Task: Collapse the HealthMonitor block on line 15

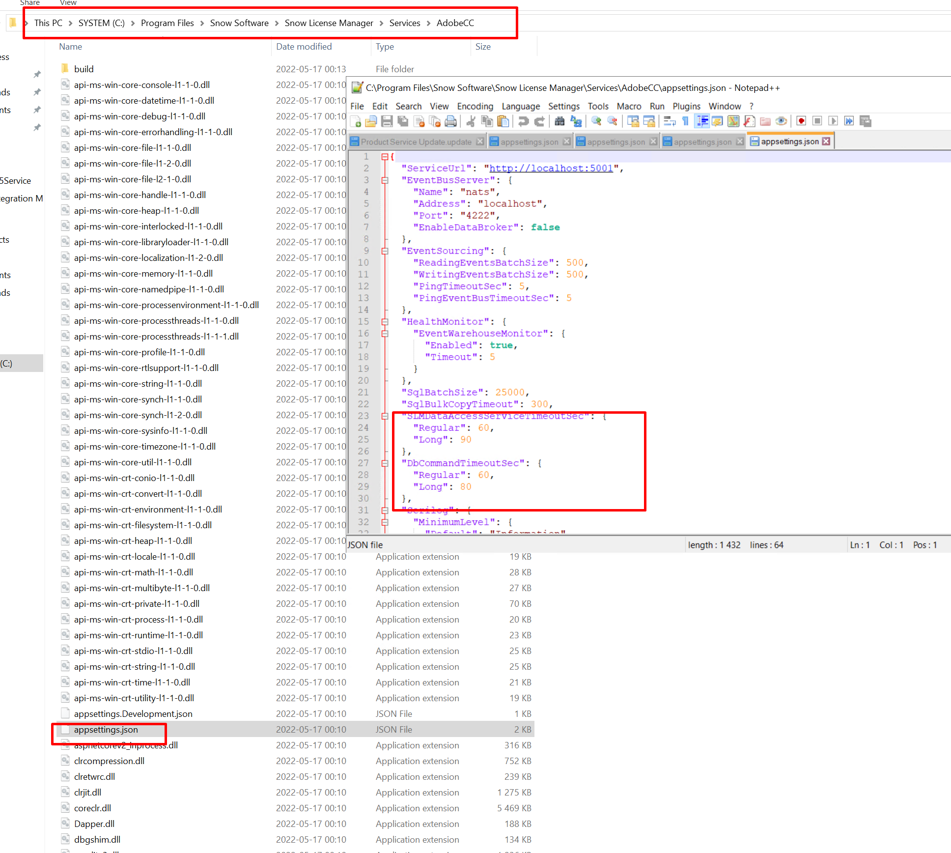Action: (385, 322)
